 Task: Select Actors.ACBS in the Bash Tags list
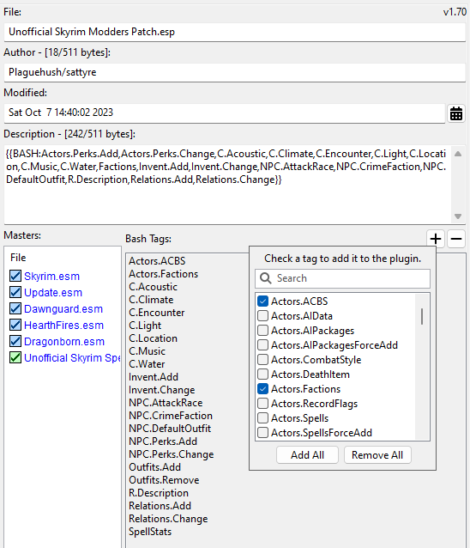157,261
